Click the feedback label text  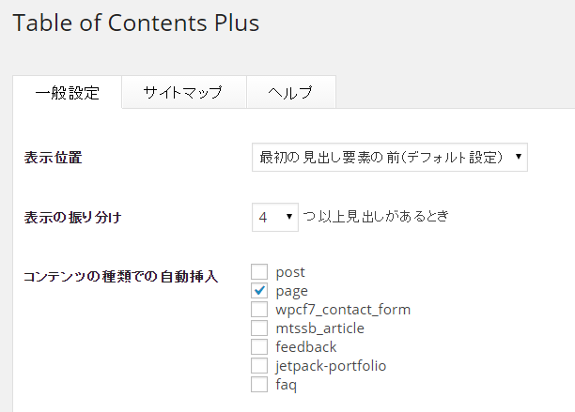(x=306, y=347)
